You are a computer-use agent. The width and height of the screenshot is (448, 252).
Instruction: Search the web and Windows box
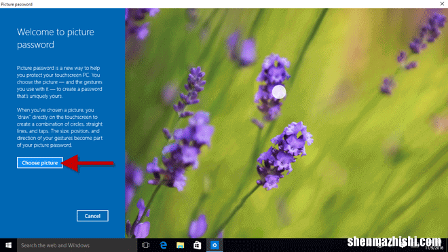point(77,245)
